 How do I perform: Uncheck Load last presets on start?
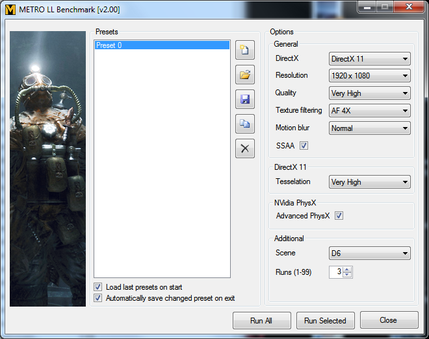[98, 287]
